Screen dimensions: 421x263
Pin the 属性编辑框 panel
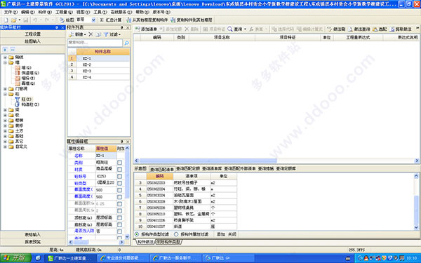point(121,142)
